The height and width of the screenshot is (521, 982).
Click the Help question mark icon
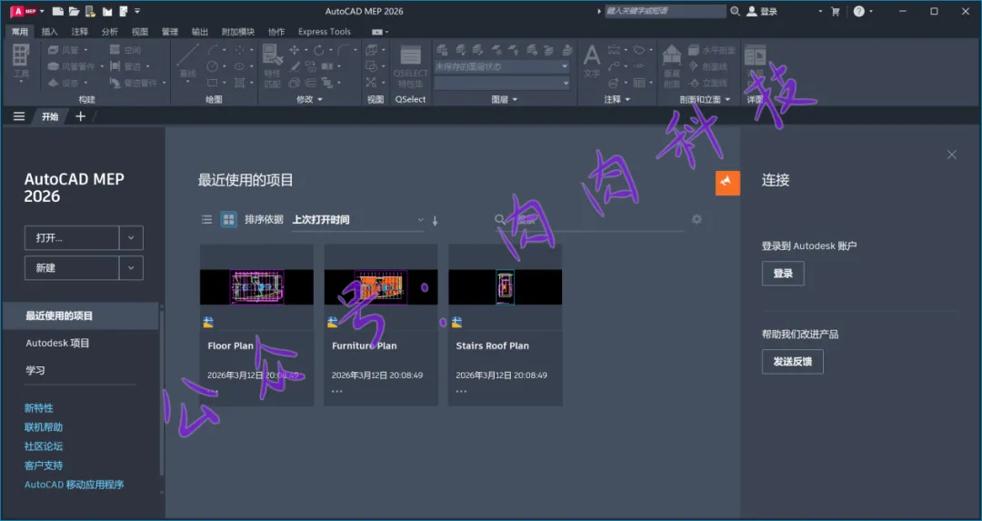(859, 11)
